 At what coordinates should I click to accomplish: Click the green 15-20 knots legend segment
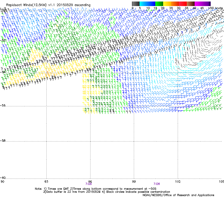coord(159,4)
